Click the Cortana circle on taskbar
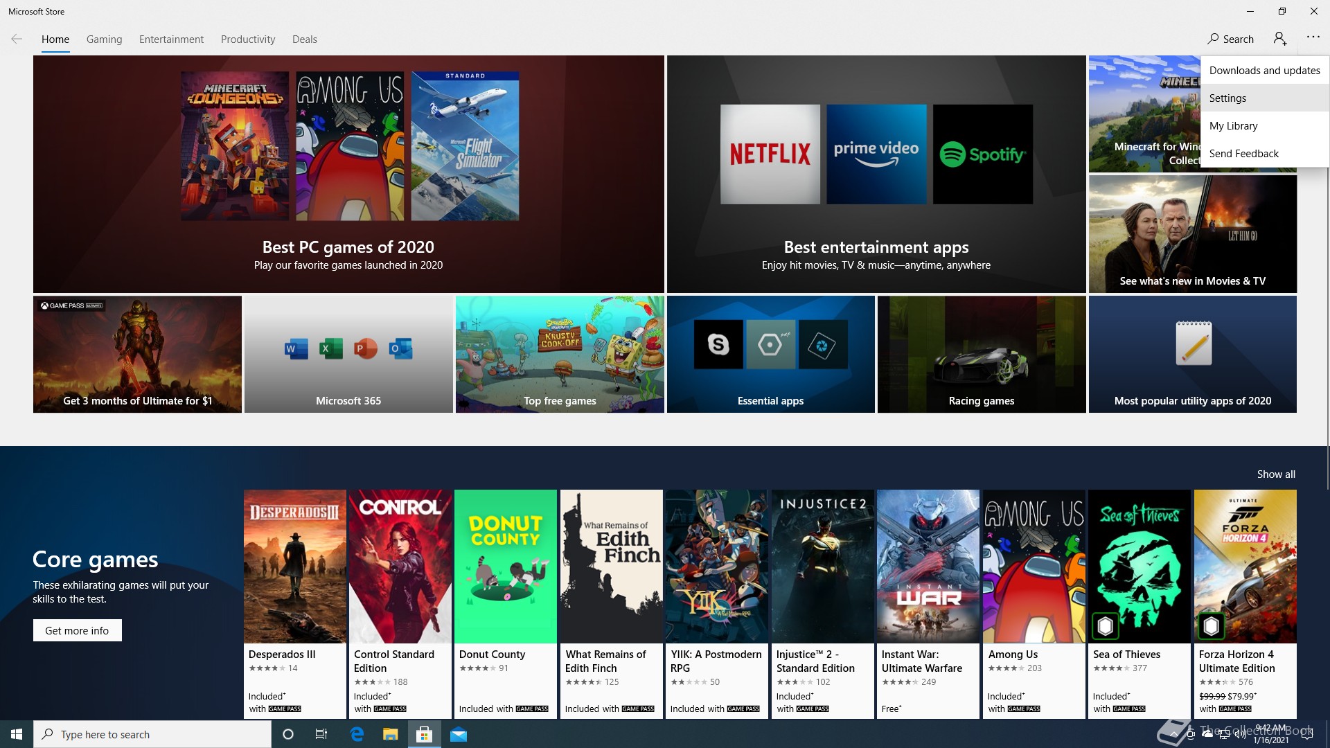The image size is (1330, 748). coord(288,734)
